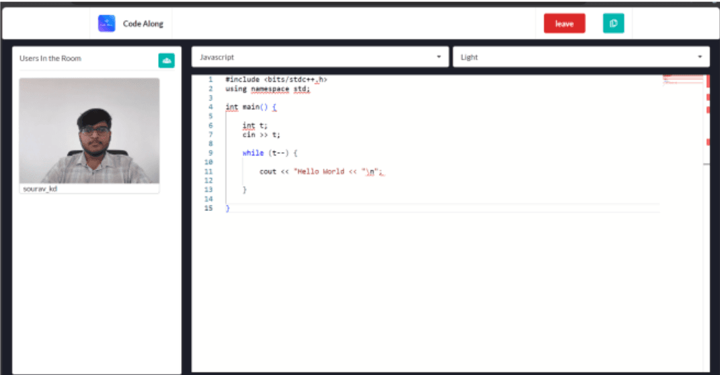
Task: Select the webcam video thumbnail
Action: 89,130
